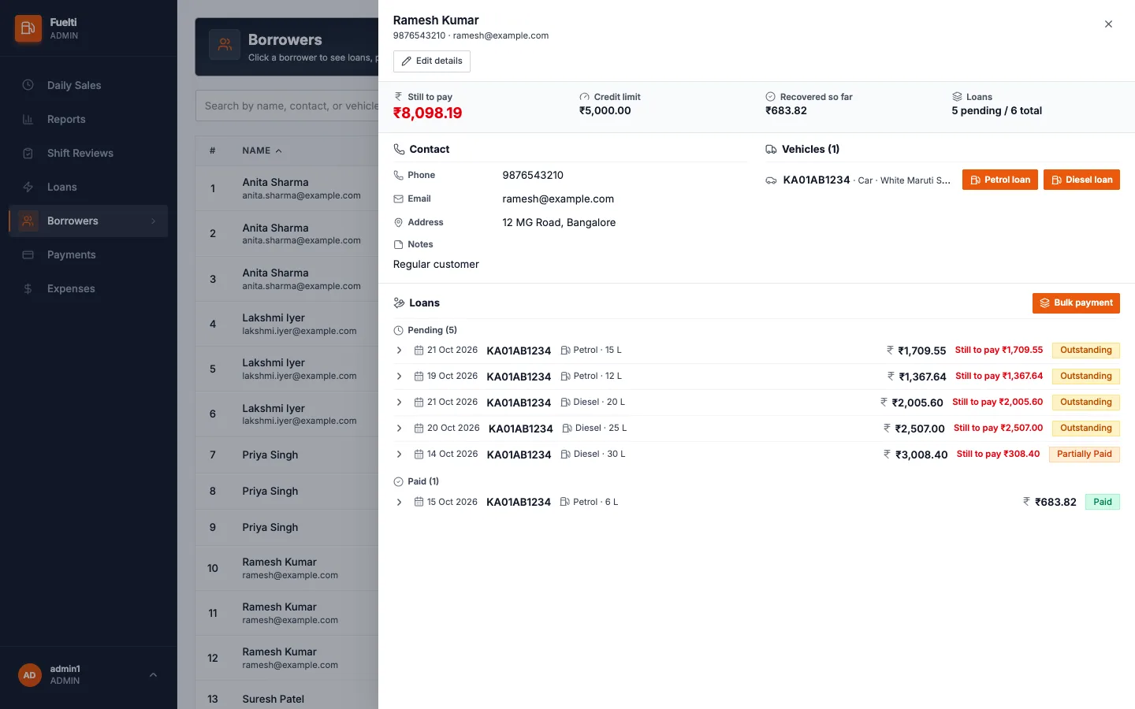
Task: Click the Payments card icon
Action: pyautogui.click(x=28, y=254)
